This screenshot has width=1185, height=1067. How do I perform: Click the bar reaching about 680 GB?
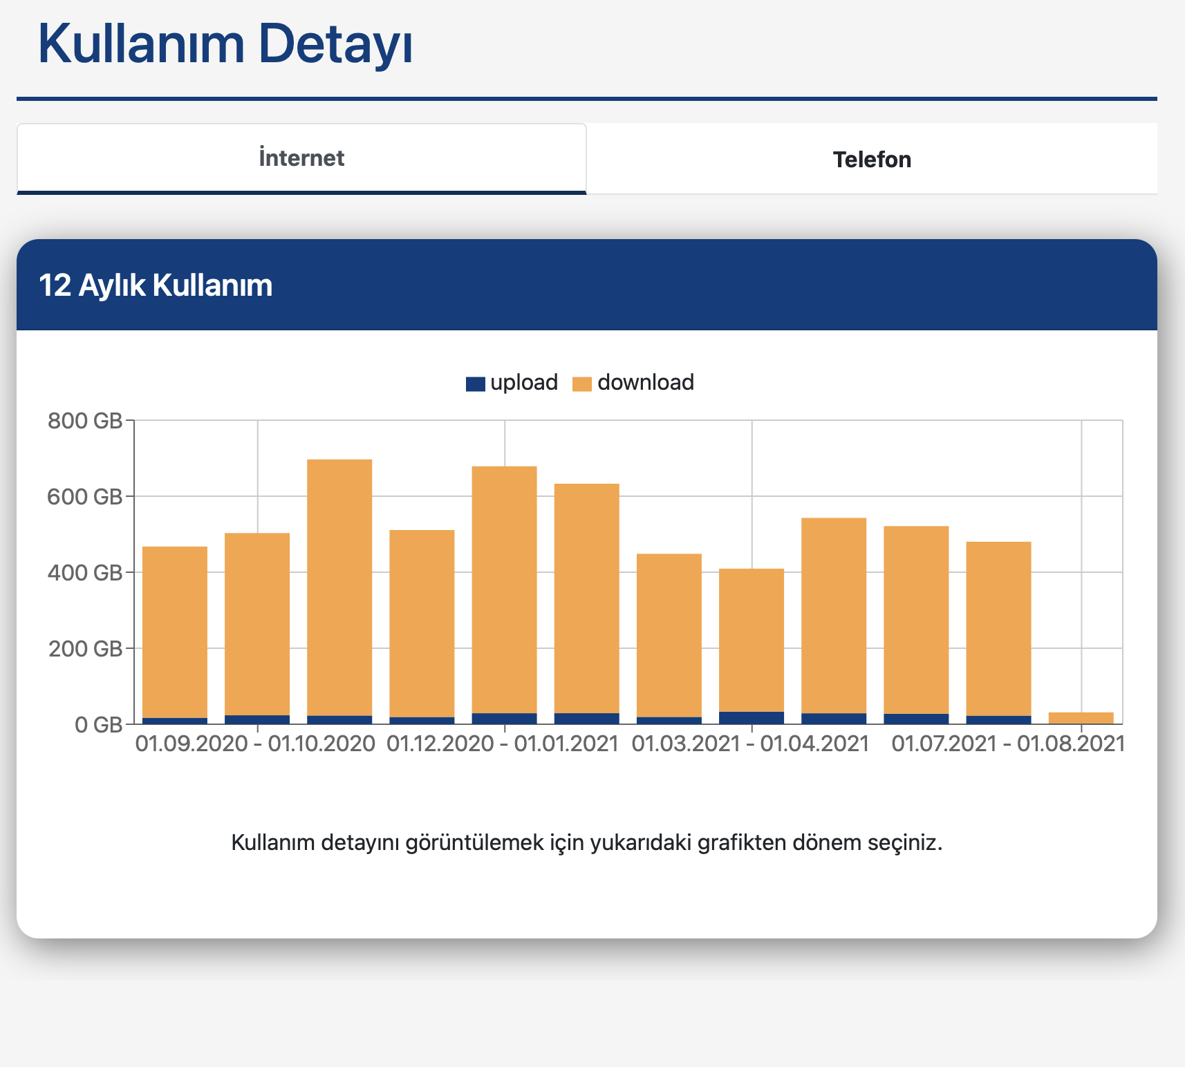[x=505, y=595]
